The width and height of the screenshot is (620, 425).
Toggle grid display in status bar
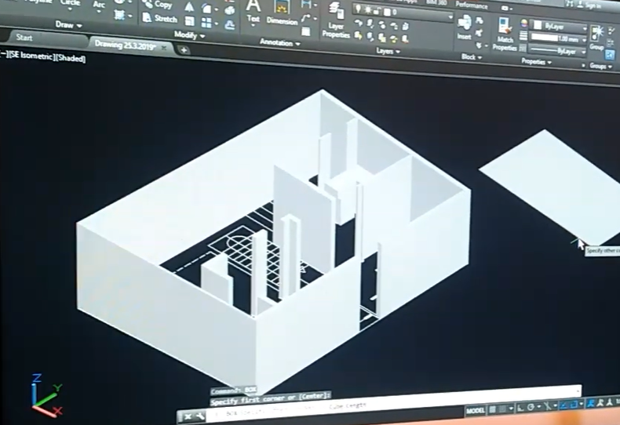click(x=493, y=409)
